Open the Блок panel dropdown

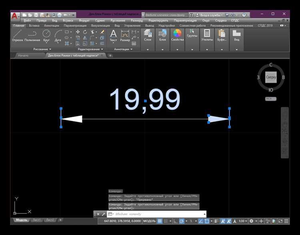pyautogui.click(x=162, y=50)
